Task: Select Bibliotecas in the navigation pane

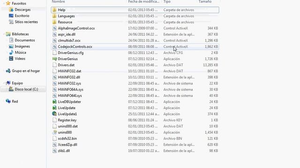Action: tap(20, 34)
